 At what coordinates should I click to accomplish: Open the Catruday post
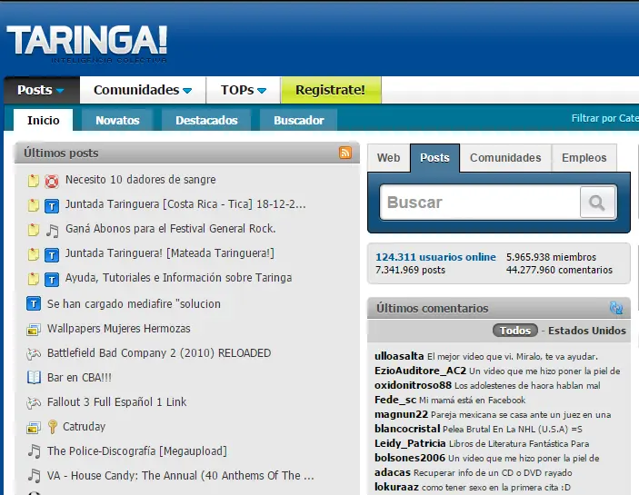point(84,427)
